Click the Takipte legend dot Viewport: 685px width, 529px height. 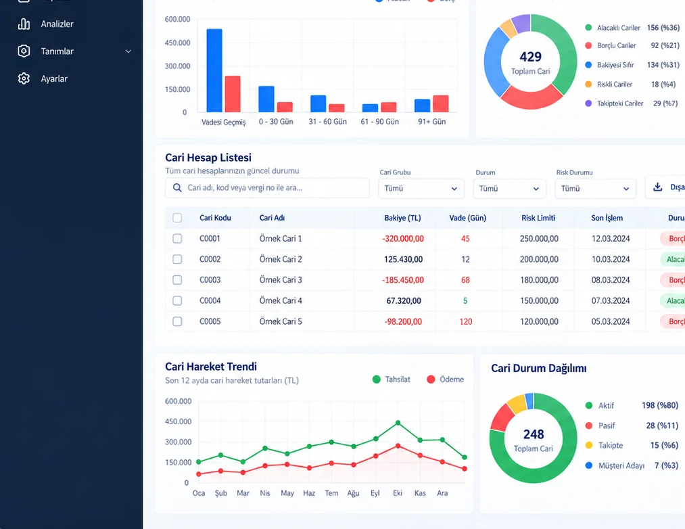(589, 445)
